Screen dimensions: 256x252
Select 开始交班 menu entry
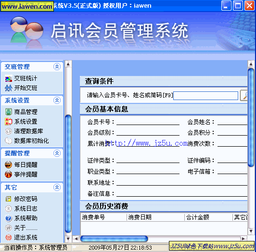pos(26,88)
